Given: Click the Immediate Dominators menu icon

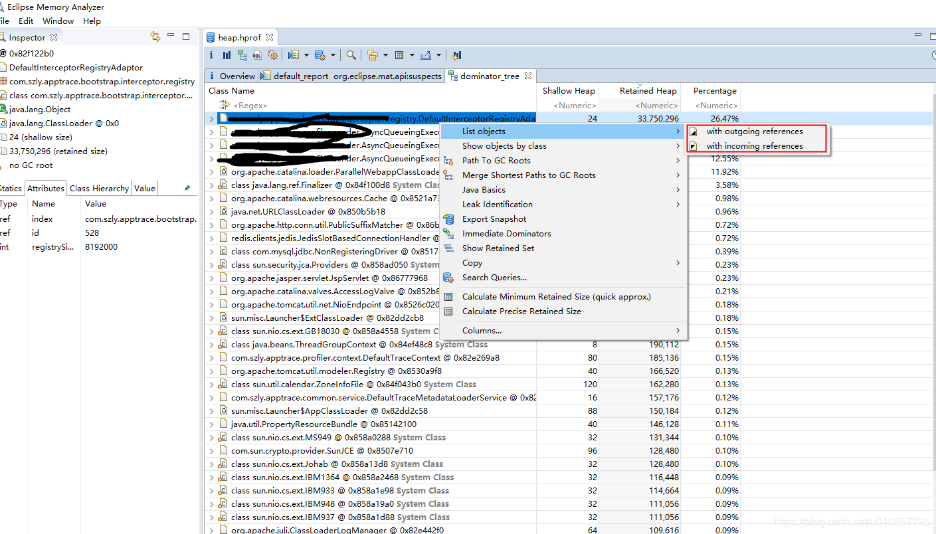Looking at the screenshot, I should pyautogui.click(x=448, y=234).
